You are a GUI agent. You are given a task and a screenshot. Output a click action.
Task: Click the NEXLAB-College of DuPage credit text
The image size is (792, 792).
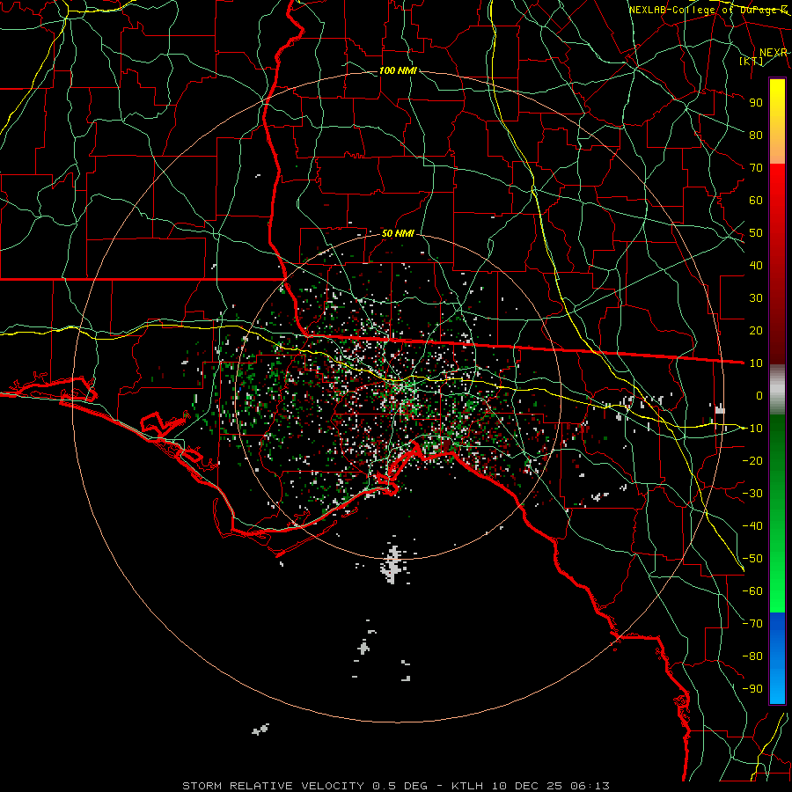(708, 10)
